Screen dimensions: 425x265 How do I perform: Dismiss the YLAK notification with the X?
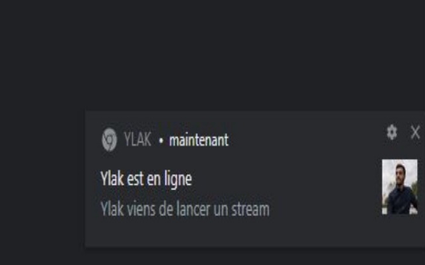[415, 132]
